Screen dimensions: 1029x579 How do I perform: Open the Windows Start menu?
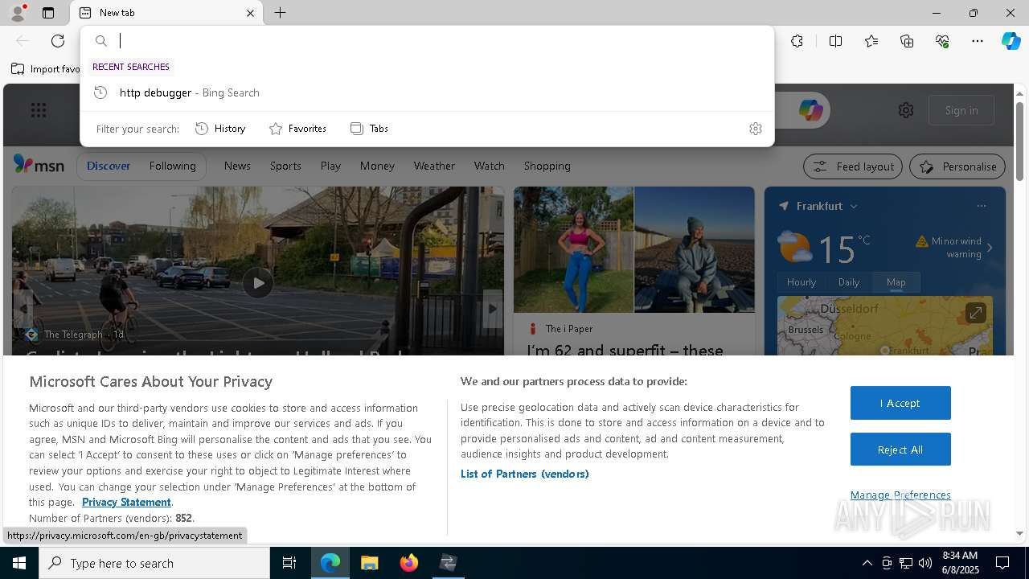pos(19,563)
